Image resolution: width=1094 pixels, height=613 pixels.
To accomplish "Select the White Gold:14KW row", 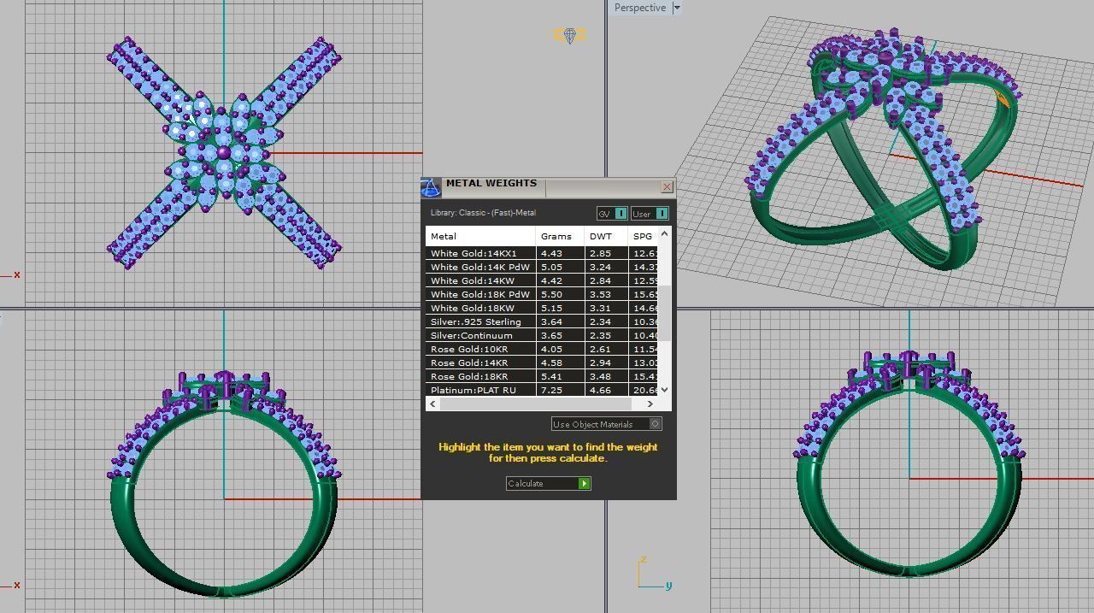I will coord(542,280).
